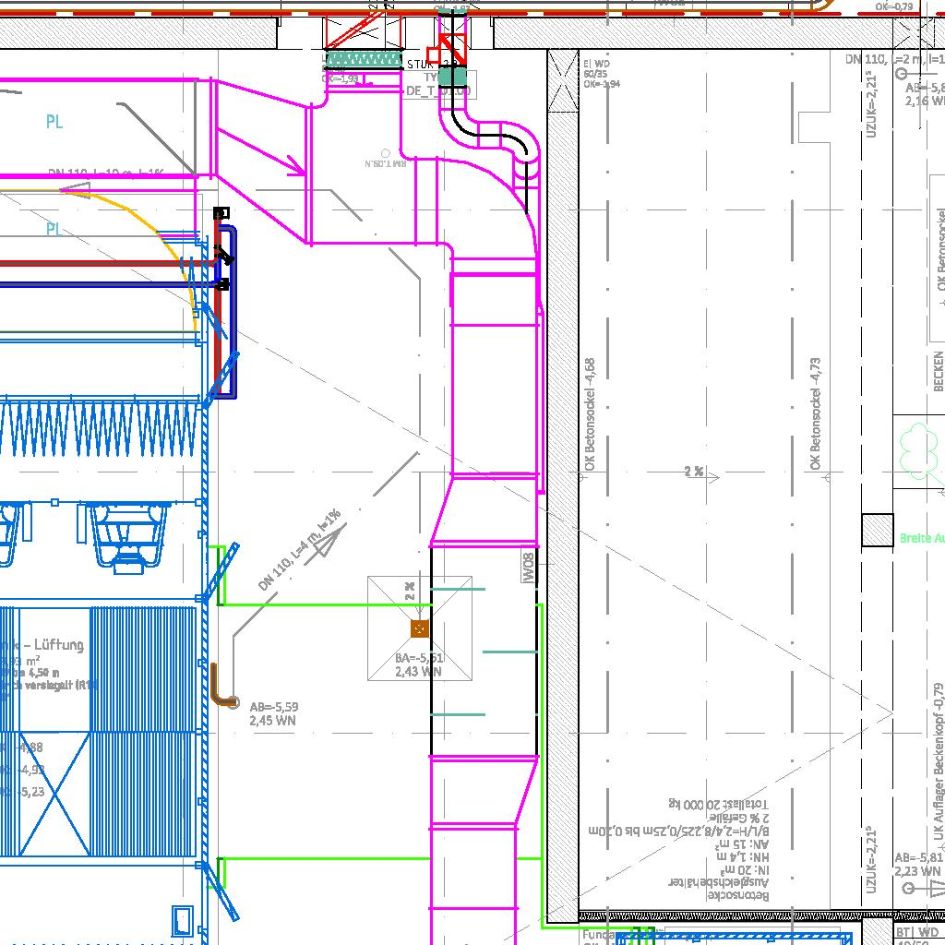Click the green tree outline symbol
The image size is (945, 945).
(x=919, y=452)
